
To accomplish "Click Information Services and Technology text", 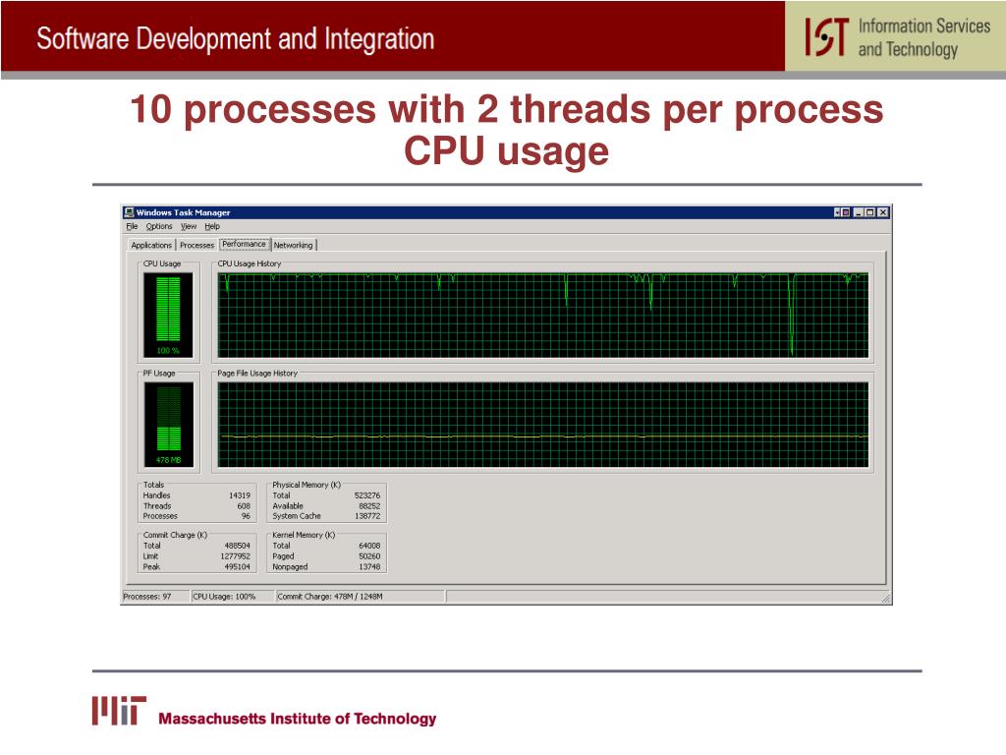I will 923,37.
